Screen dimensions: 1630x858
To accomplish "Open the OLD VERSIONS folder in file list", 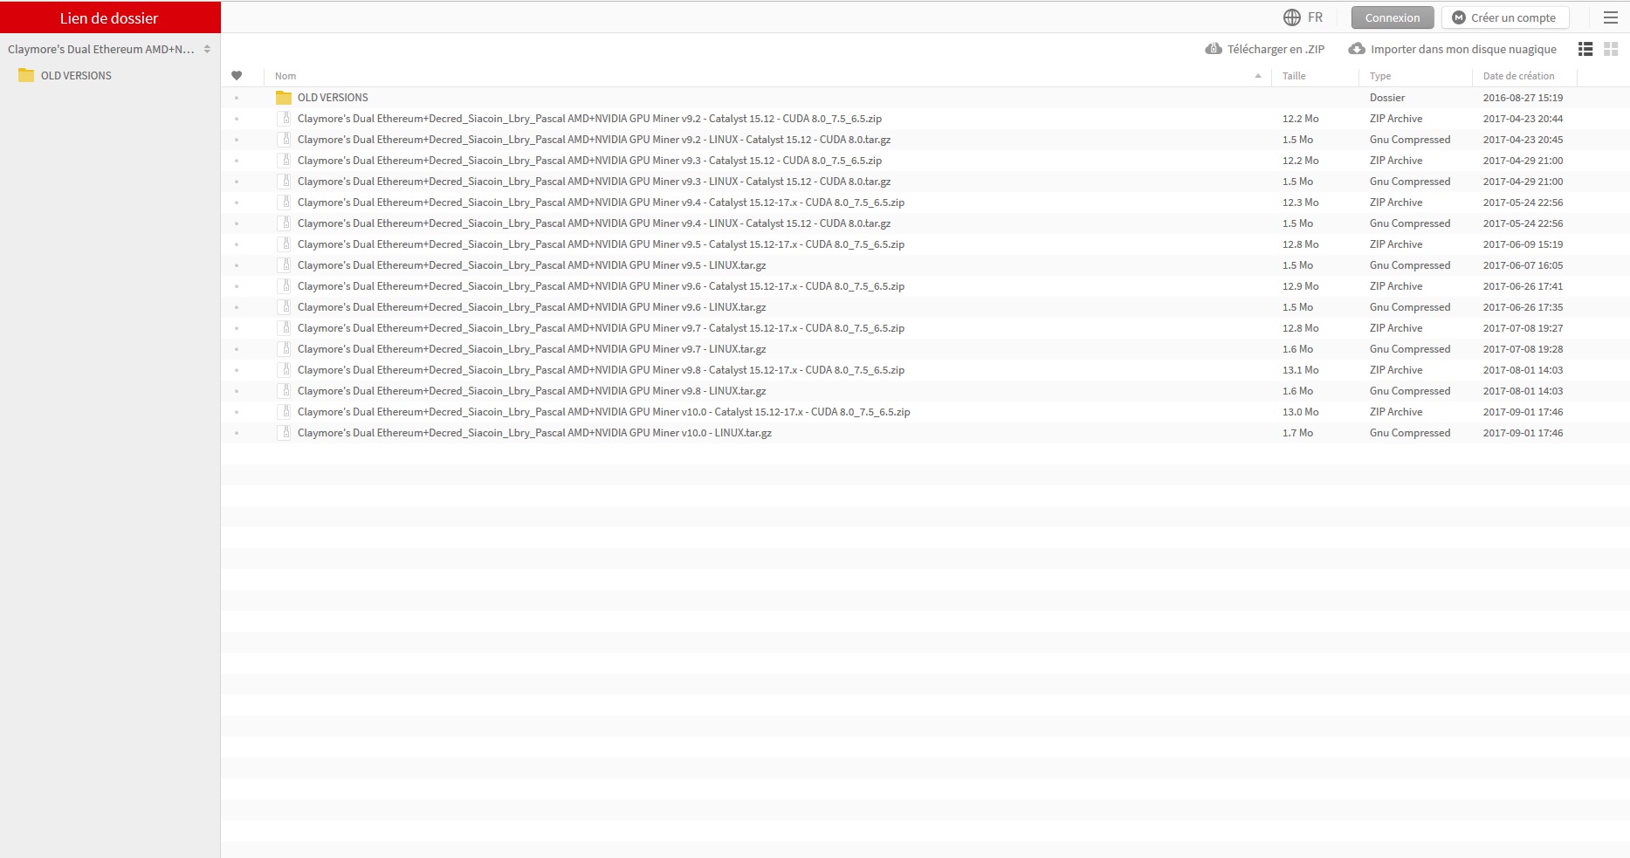I will click(333, 98).
